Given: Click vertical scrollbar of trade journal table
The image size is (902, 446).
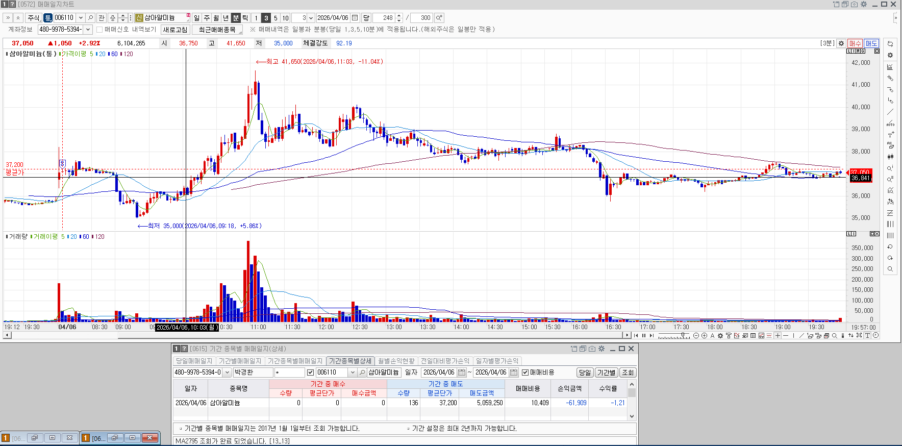Looking at the screenshot, I should click(632, 400).
